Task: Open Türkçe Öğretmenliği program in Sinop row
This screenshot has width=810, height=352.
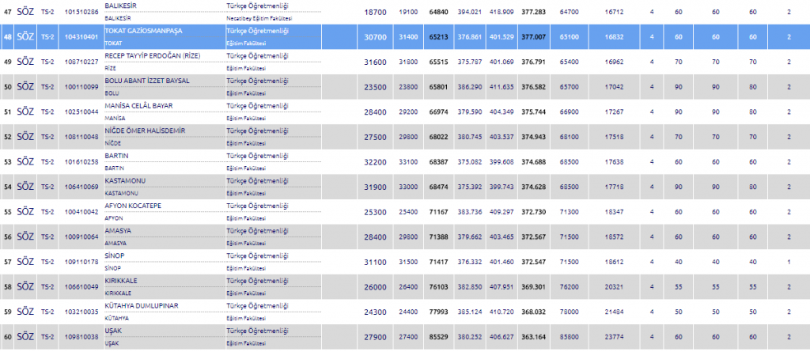Action: tap(257, 255)
